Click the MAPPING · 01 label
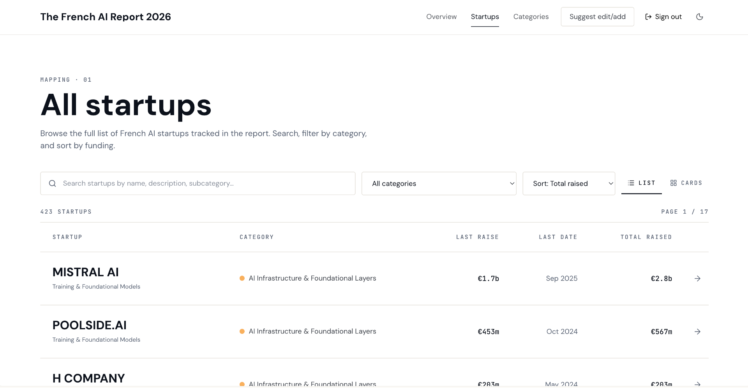This screenshot has height=388, width=748. (x=66, y=80)
